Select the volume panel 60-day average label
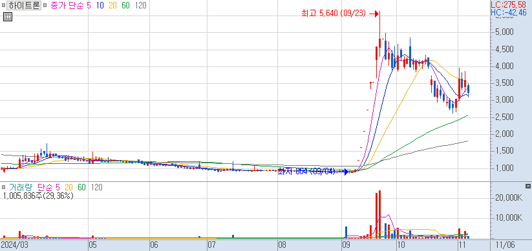Image resolution: width=532 pixels, height=251 pixels. coord(81,187)
